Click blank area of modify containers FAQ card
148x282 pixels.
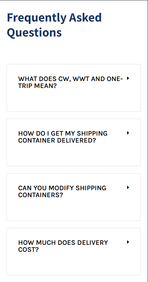73,210
